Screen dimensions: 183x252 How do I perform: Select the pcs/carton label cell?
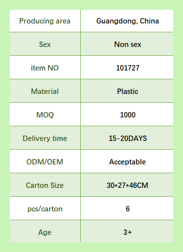[45, 208]
